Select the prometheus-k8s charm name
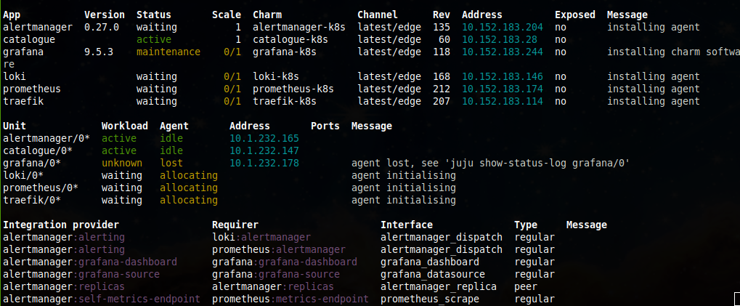Viewport: 740px width, 306px height. pyautogui.click(x=293, y=89)
